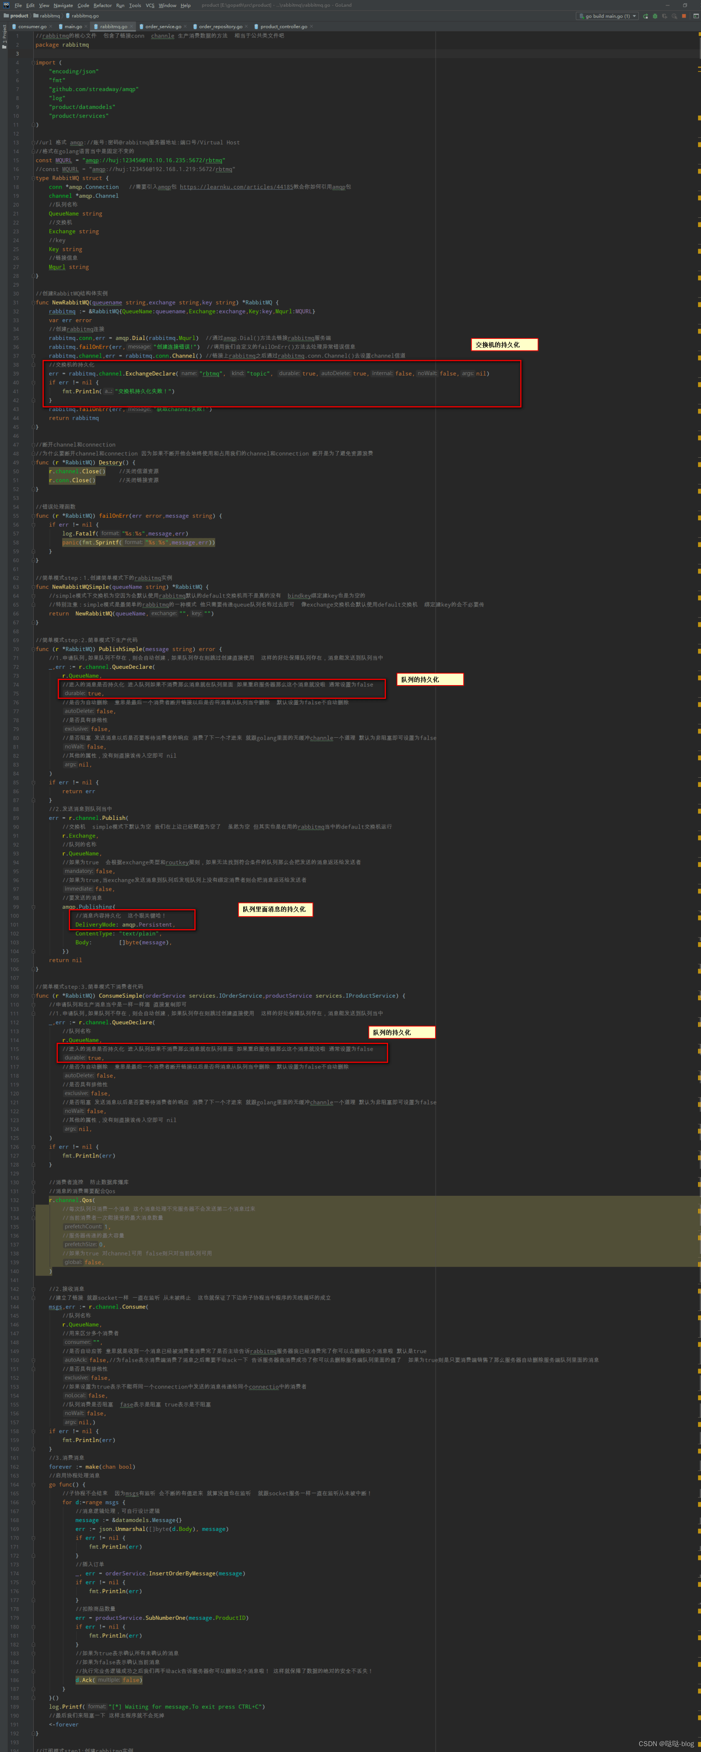Open the File menu
Screen dimensions: 701x1752
pyautogui.click(x=18, y=5)
